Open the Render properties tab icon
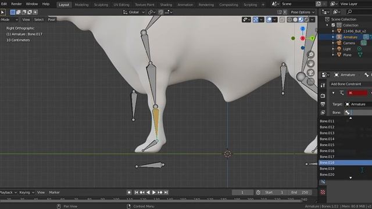The image size is (372, 209). (x=323, y=96)
